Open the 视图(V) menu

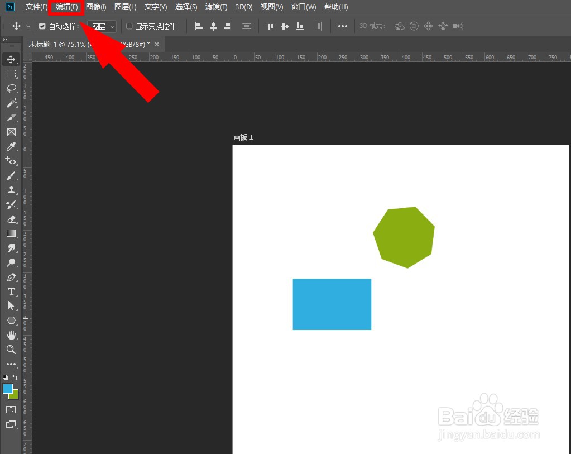272,7
